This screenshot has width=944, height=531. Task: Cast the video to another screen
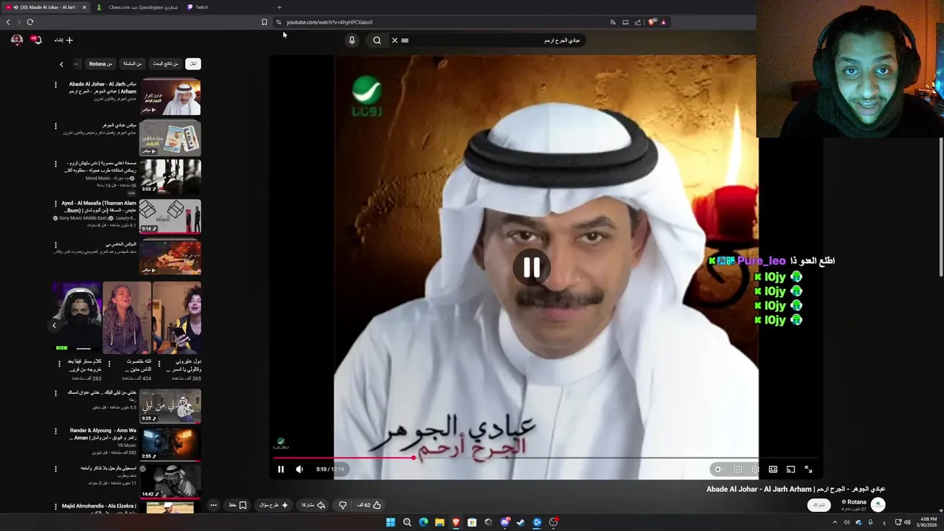(x=791, y=469)
